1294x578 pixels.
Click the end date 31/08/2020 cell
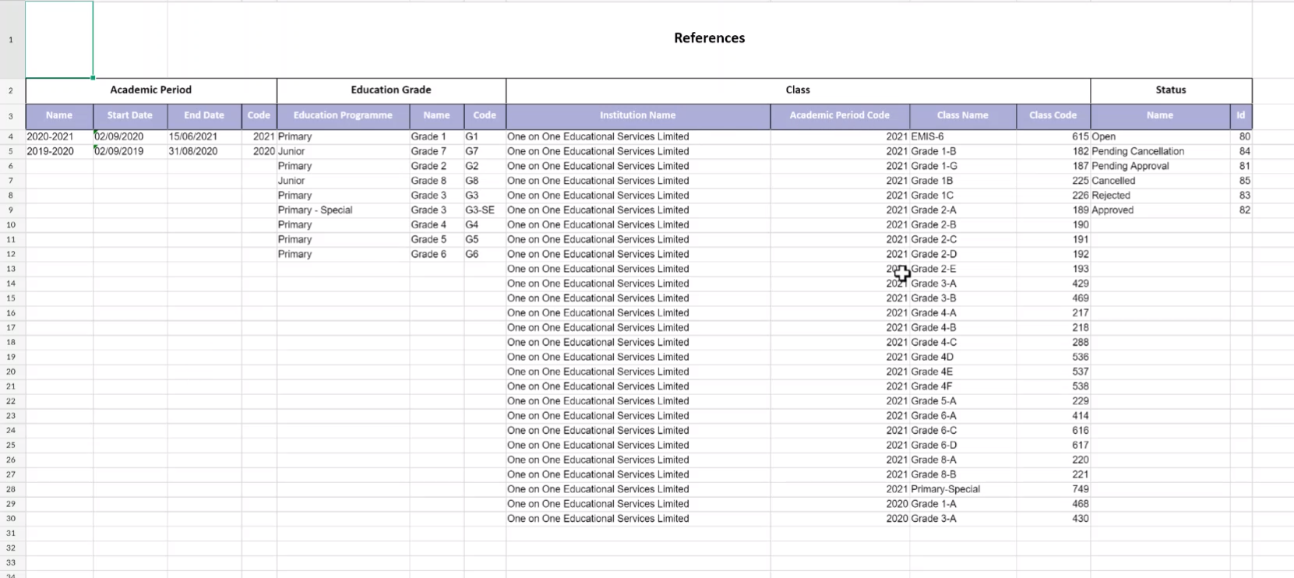click(x=204, y=151)
